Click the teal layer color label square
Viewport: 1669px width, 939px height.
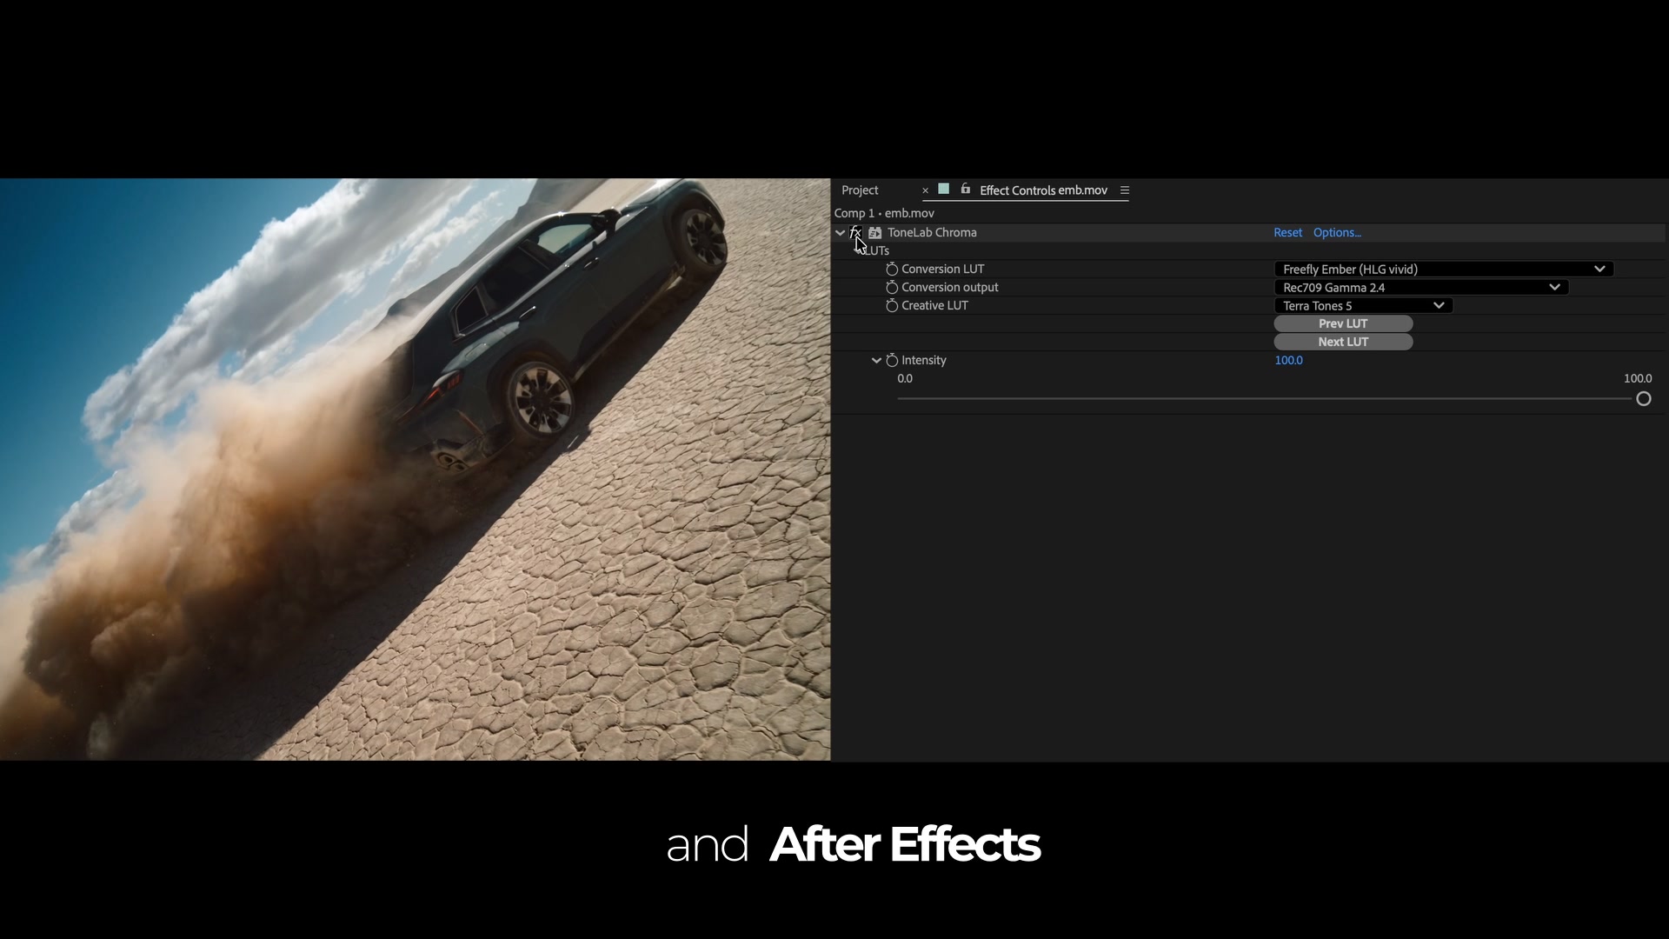[943, 189]
